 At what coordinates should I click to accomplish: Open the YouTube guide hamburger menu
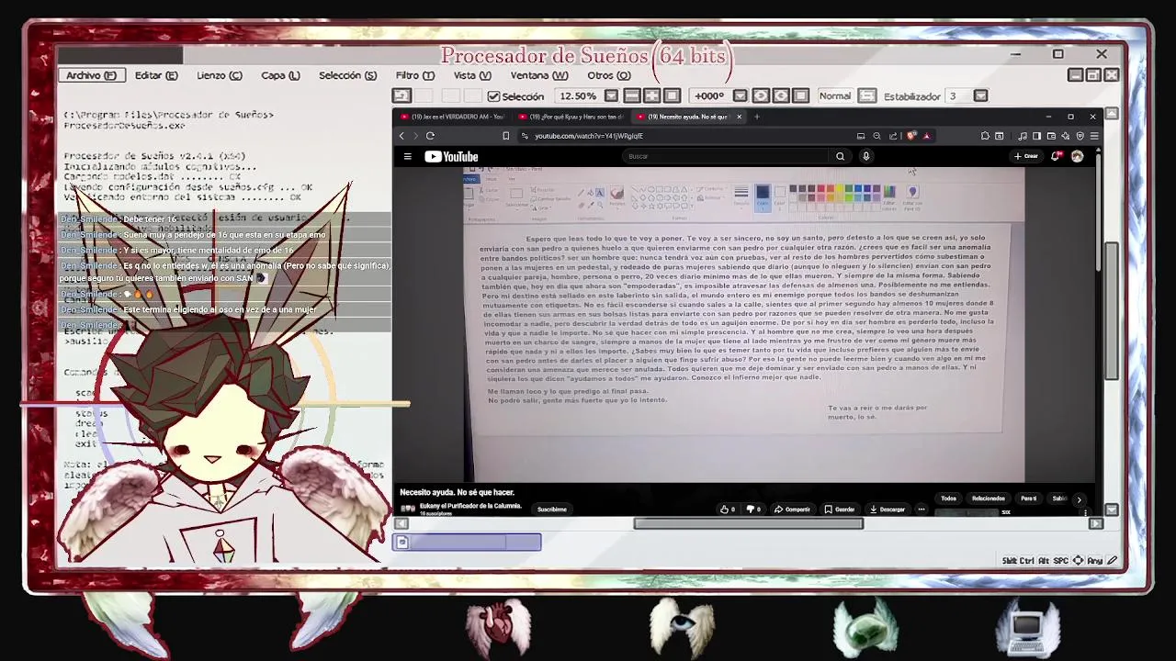tap(407, 157)
